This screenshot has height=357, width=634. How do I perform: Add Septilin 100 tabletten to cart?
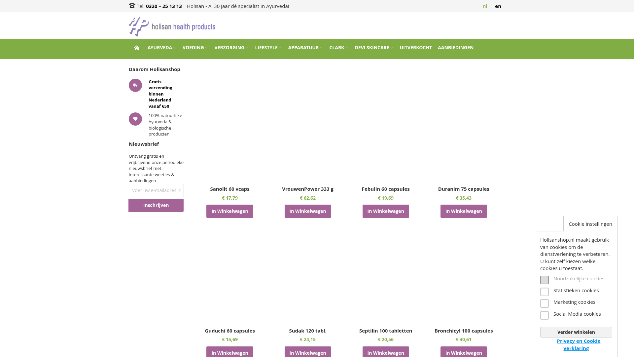(x=386, y=352)
